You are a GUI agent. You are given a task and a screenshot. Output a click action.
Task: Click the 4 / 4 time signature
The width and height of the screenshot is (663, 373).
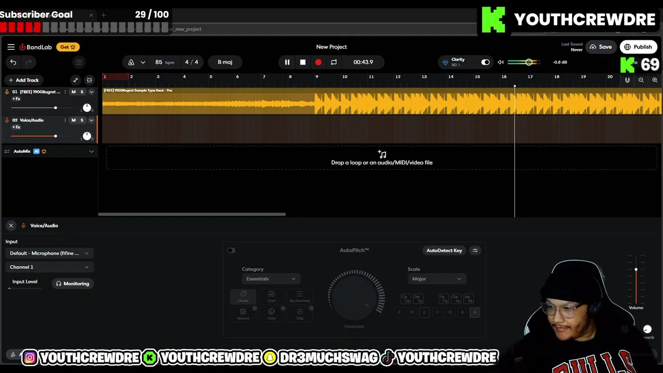click(192, 62)
